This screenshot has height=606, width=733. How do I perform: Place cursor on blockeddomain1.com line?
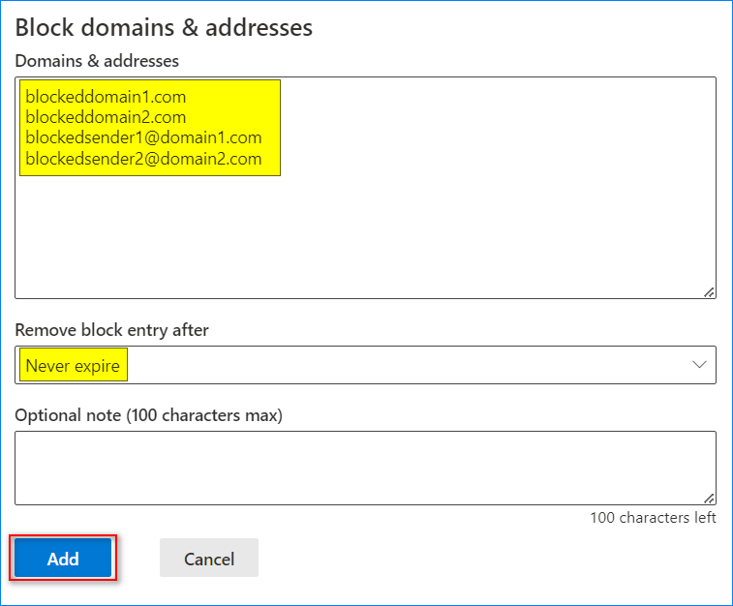(x=106, y=97)
